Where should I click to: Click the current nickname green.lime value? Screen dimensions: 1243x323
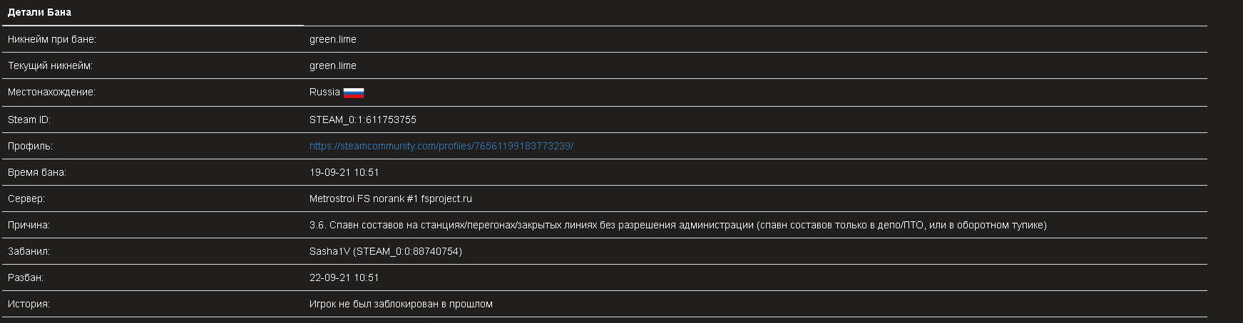coord(332,66)
